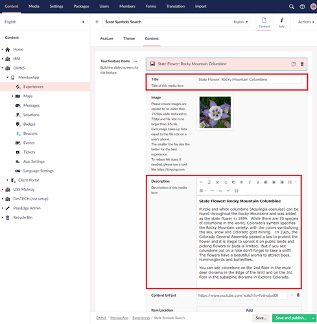Insert a horizontal line
The image size is (317, 324).
coord(212,191)
